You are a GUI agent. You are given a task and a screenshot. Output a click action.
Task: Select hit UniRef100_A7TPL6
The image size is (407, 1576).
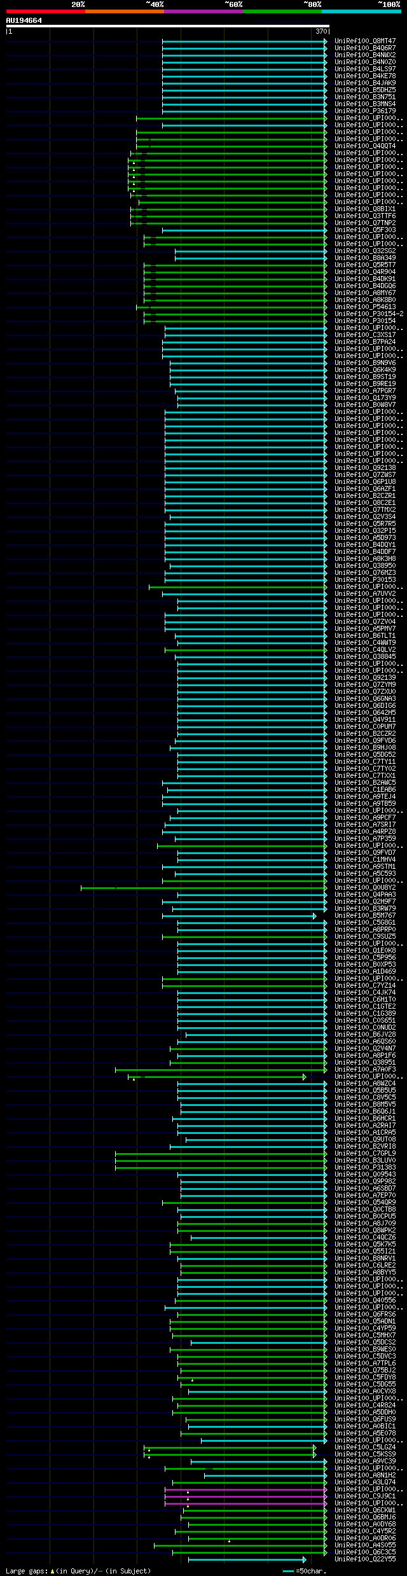(365, 1364)
